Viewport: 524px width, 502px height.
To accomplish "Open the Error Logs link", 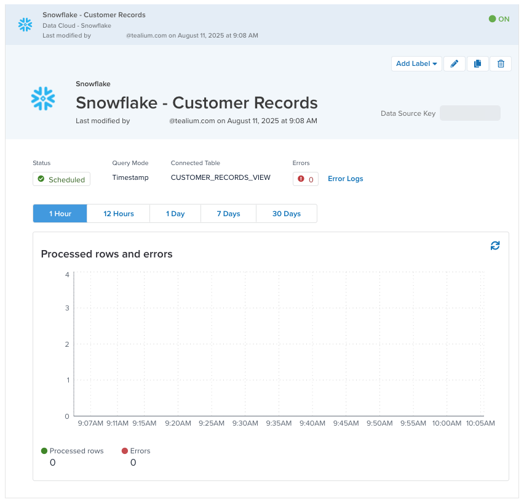I will click(345, 179).
